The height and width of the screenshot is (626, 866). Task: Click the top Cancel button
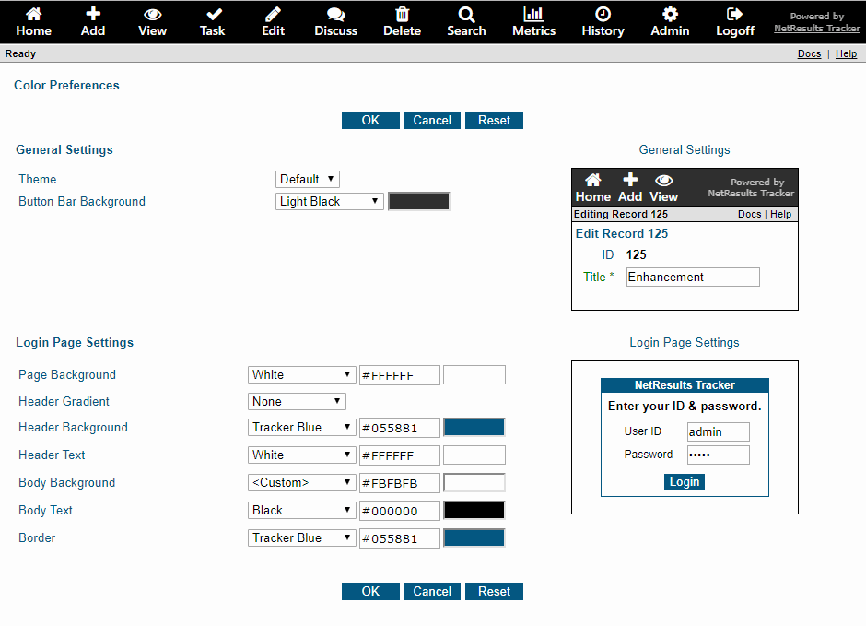click(432, 121)
